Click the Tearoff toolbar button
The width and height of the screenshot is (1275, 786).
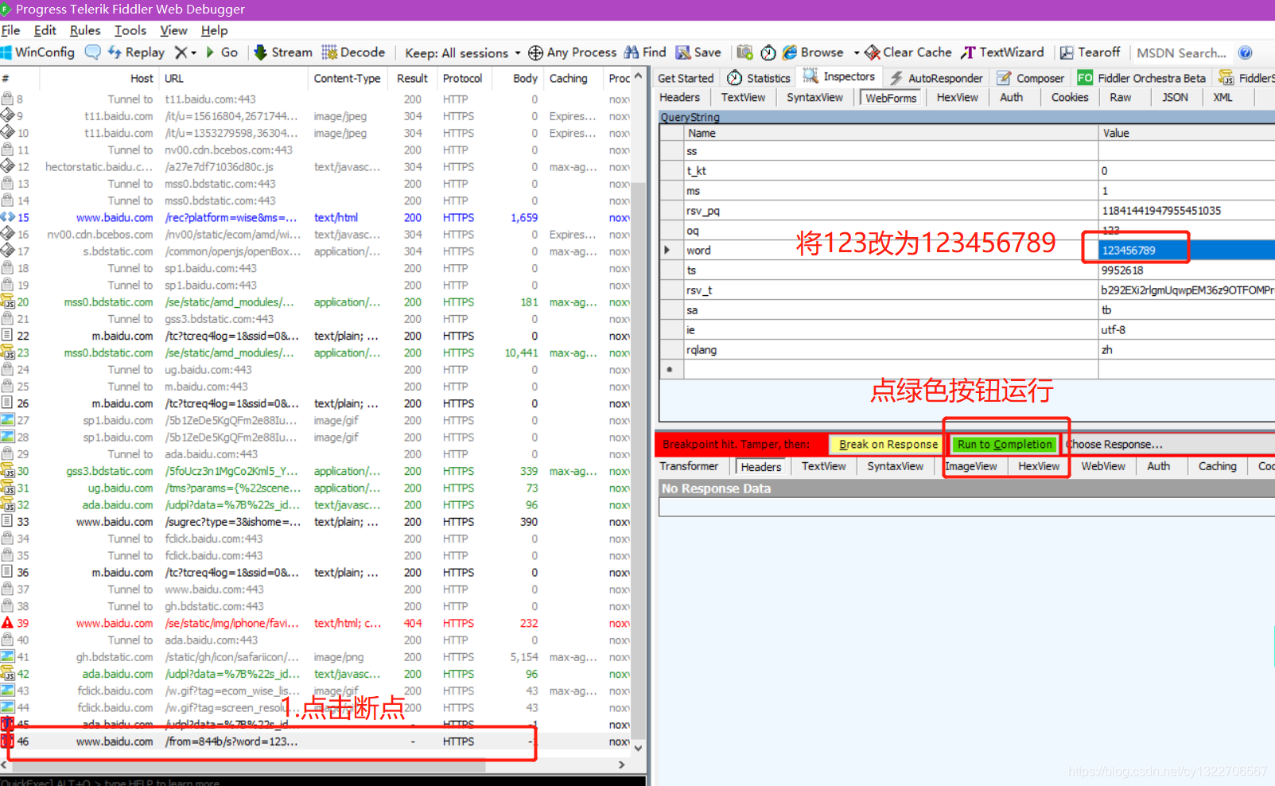[1090, 53]
